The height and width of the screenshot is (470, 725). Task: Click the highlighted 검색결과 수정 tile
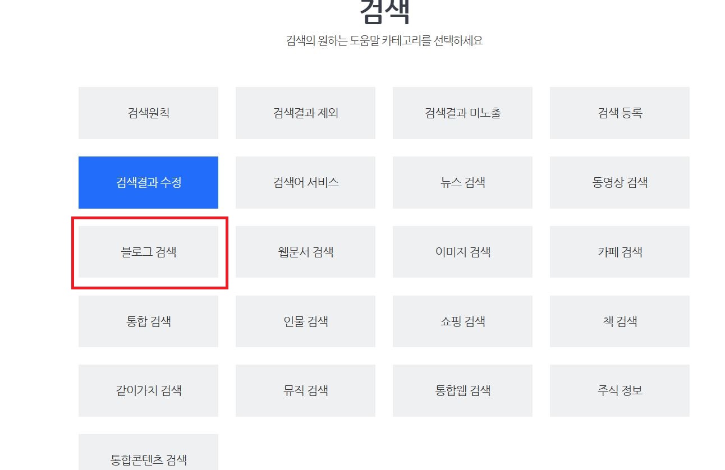tap(148, 182)
